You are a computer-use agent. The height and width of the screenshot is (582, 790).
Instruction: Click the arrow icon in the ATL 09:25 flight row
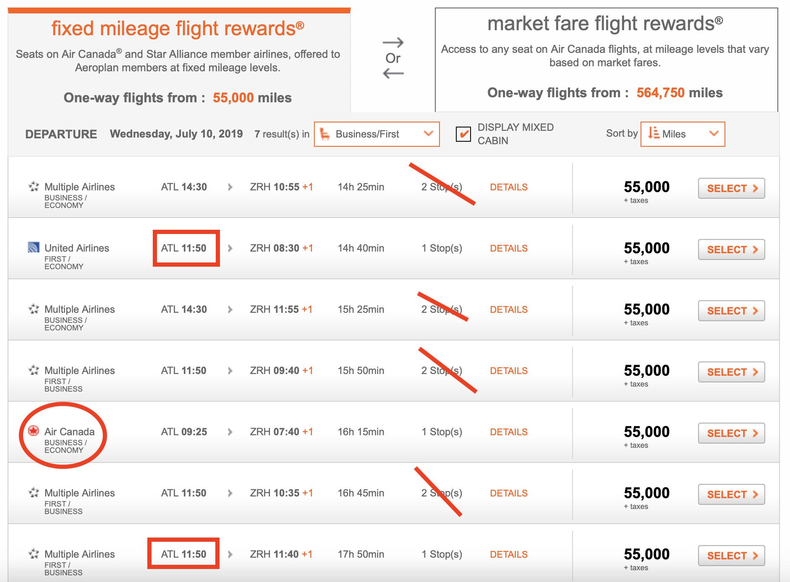coord(230,432)
